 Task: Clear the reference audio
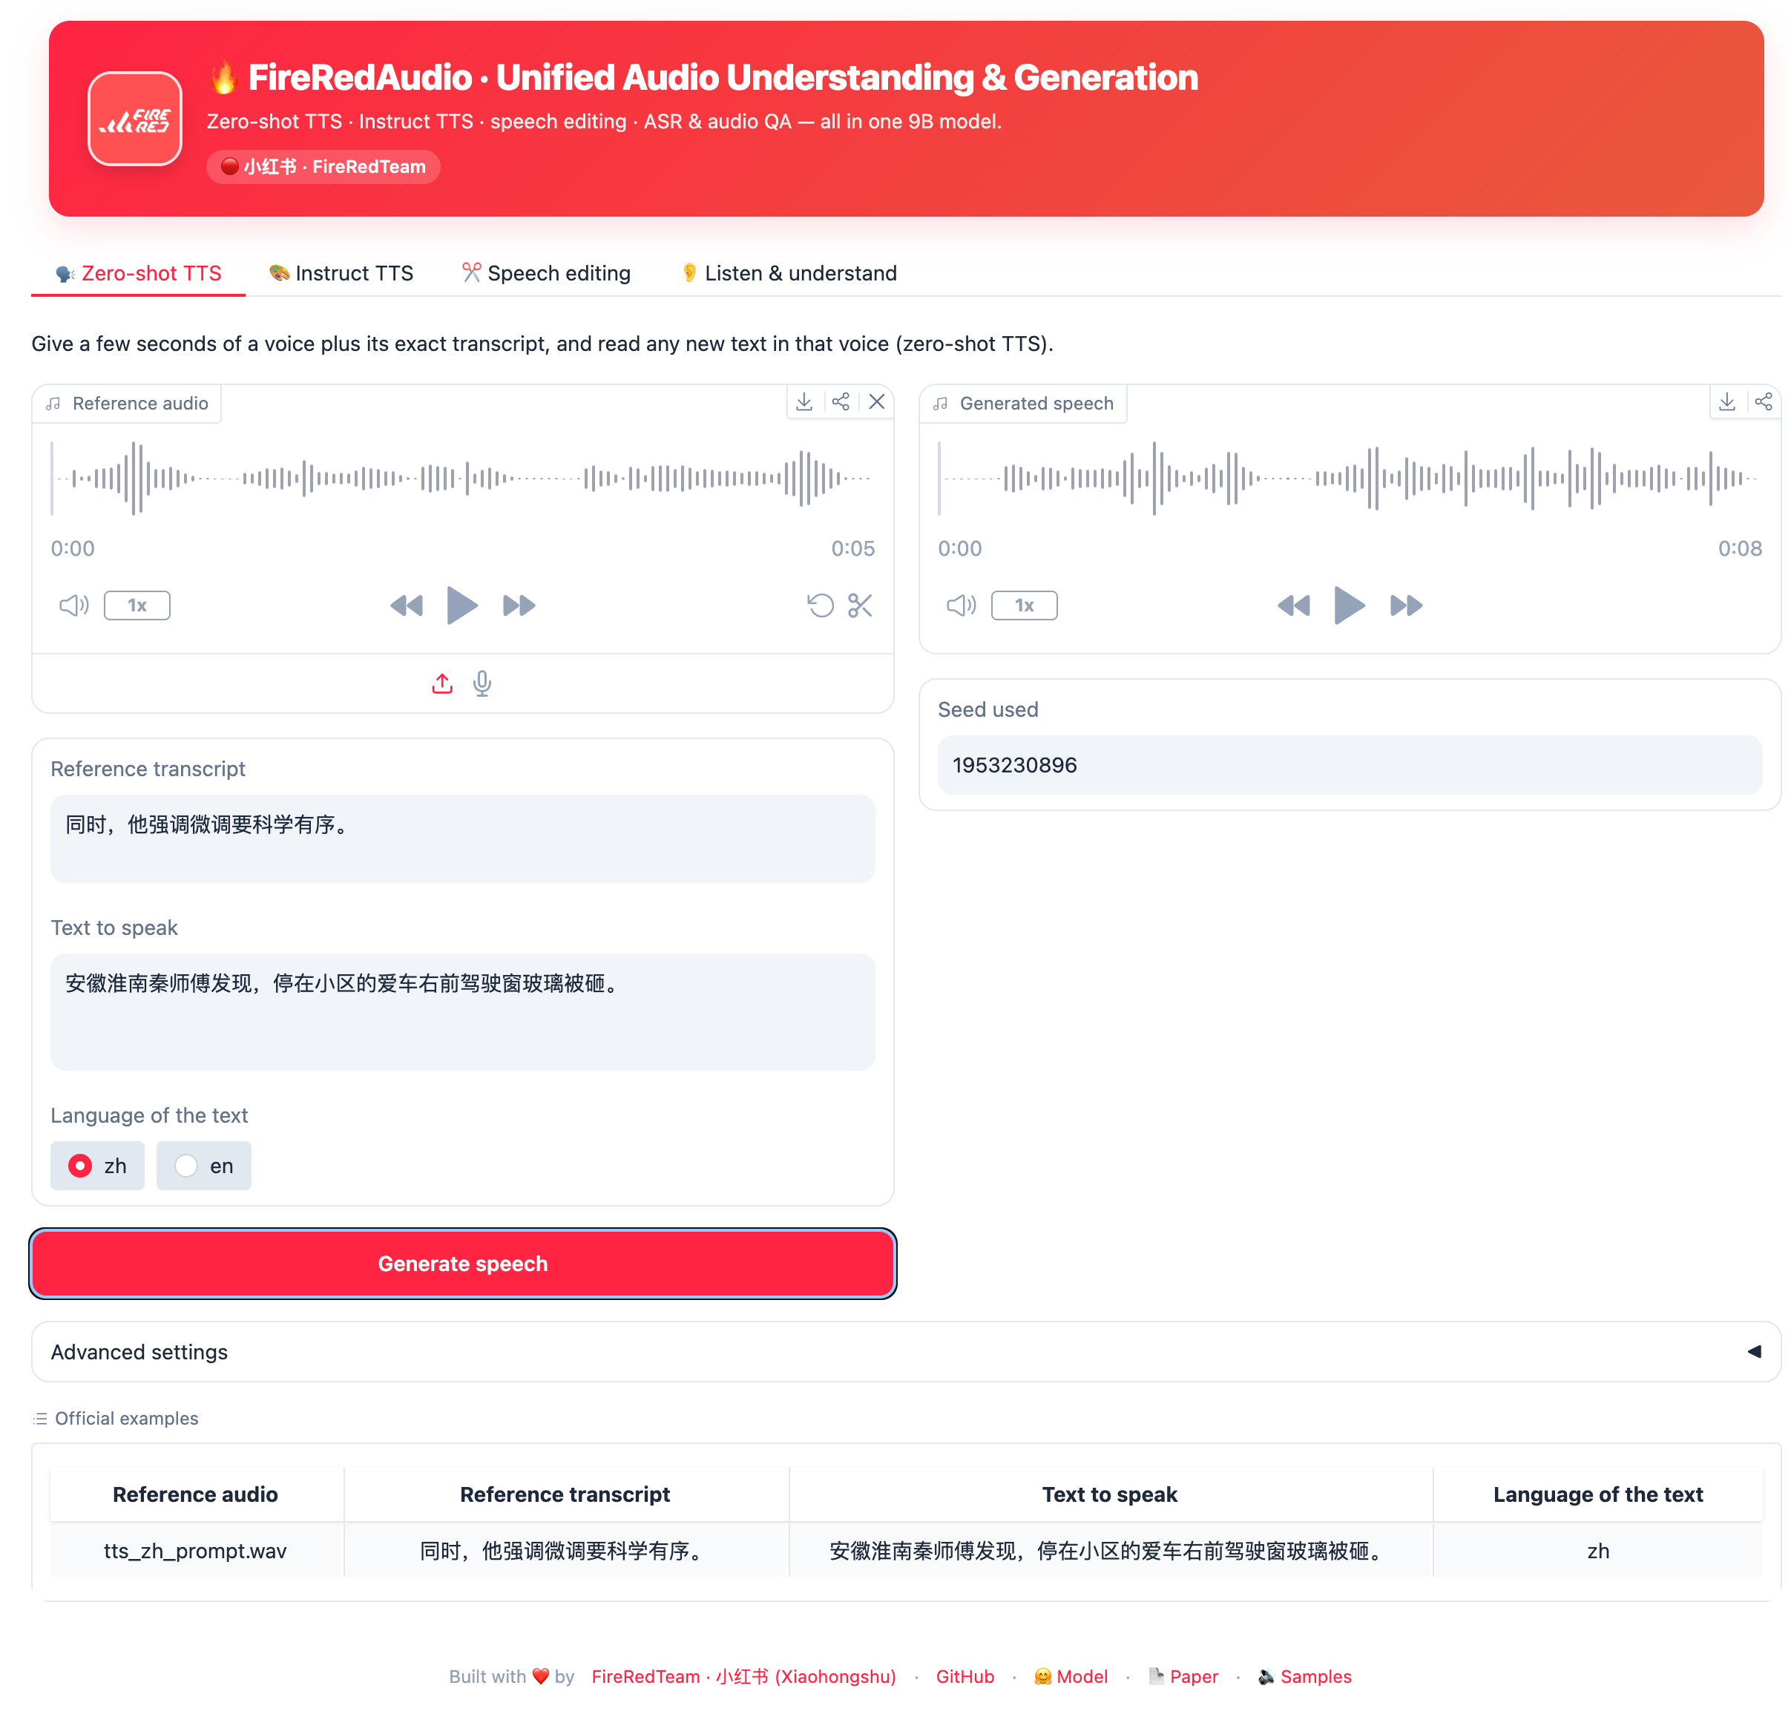[x=877, y=402]
